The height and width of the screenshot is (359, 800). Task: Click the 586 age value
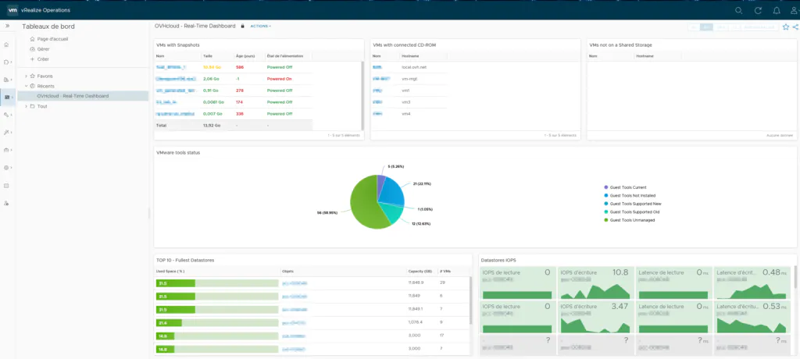(x=240, y=67)
